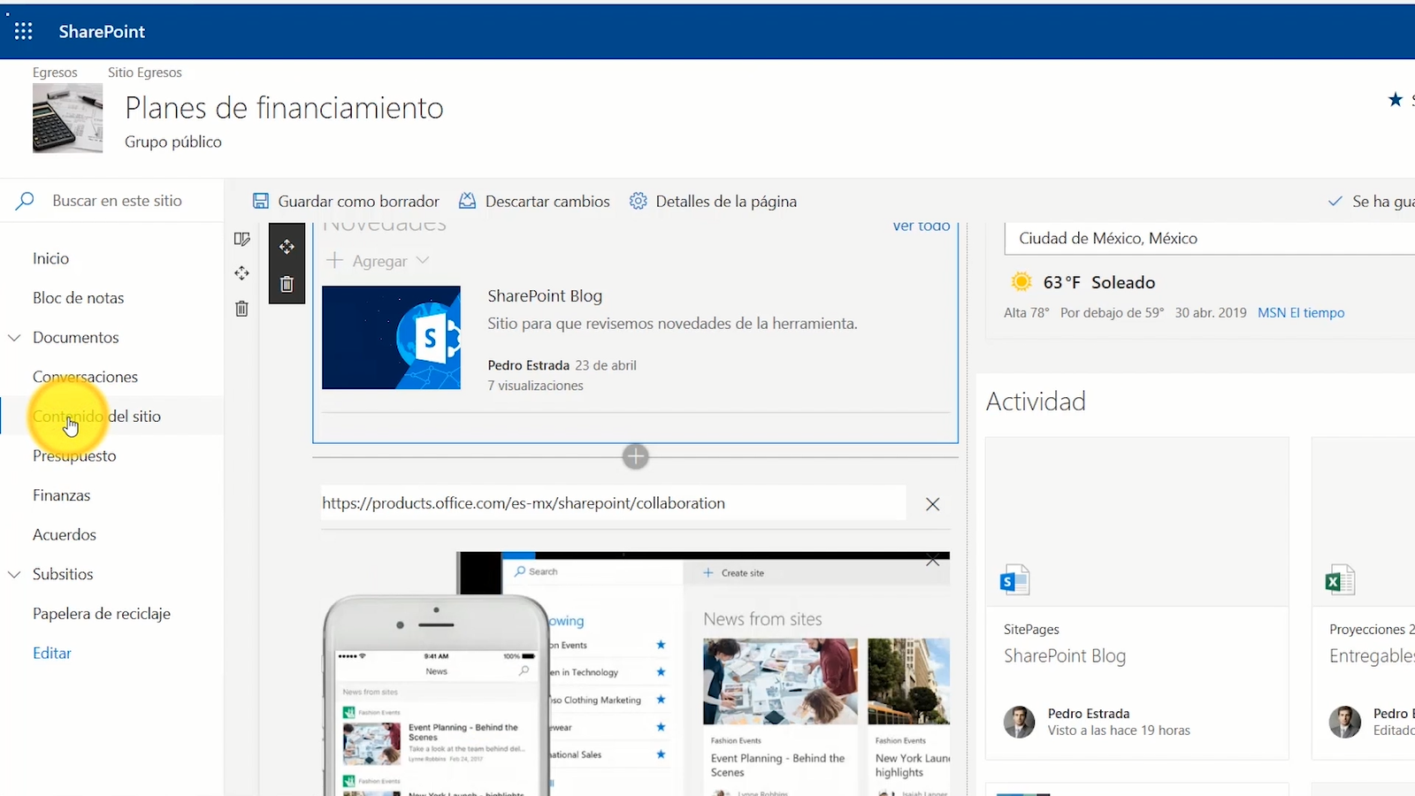Image resolution: width=1415 pixels, height=796 pixels.
Task: Click the Excel file icon in Actividad
Action: click(1340, 579)
